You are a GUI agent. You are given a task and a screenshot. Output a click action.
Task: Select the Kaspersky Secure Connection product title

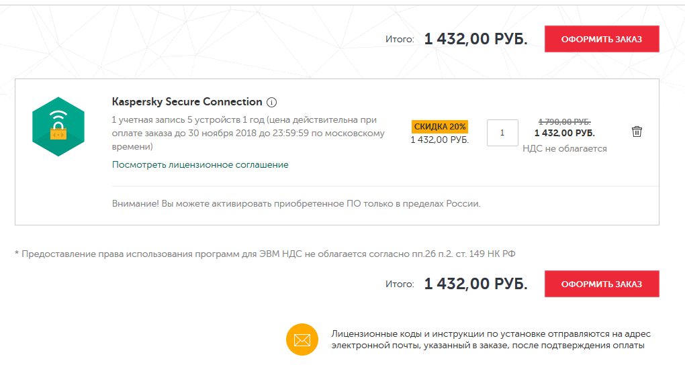click(x=187, y=102)
